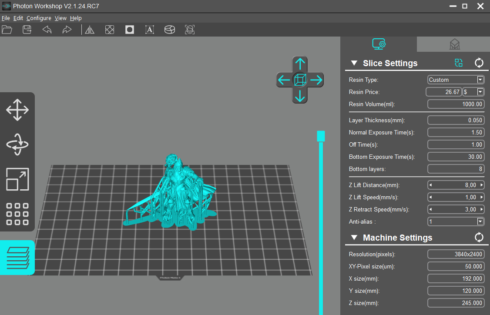Click the Resolution(pixels) field

pos(456,255)
